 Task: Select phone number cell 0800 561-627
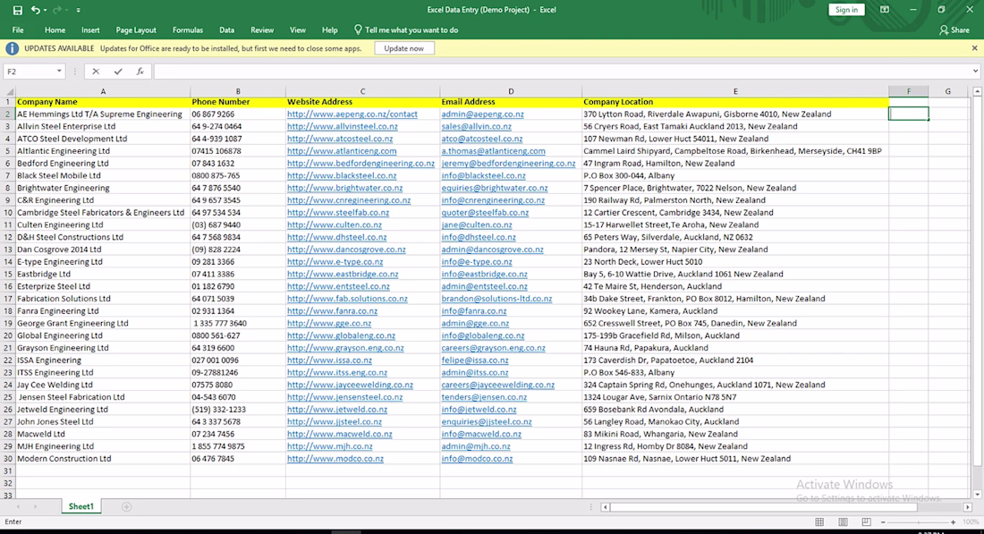(x=238, y=335)
